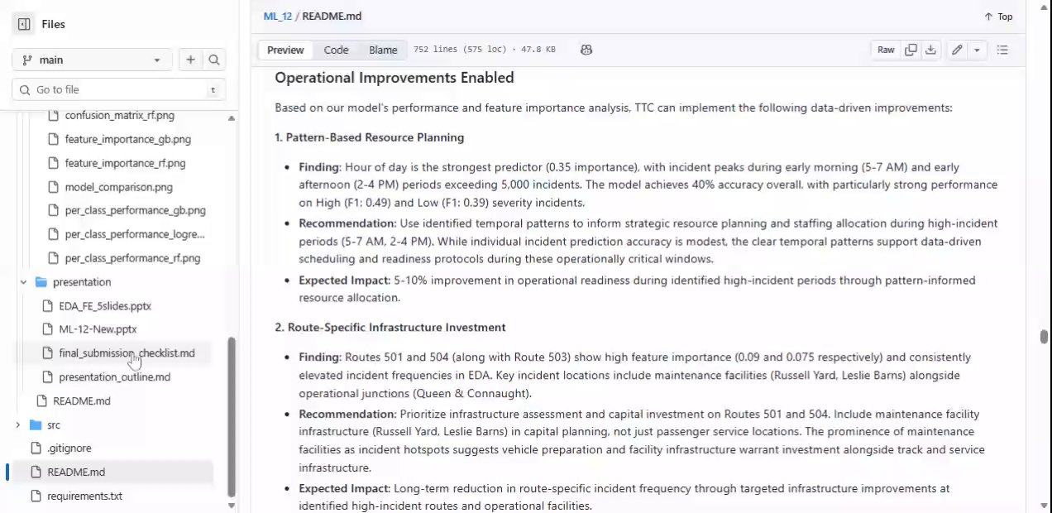
Task: Expand the src folder
Action: [x=18, y=424]
